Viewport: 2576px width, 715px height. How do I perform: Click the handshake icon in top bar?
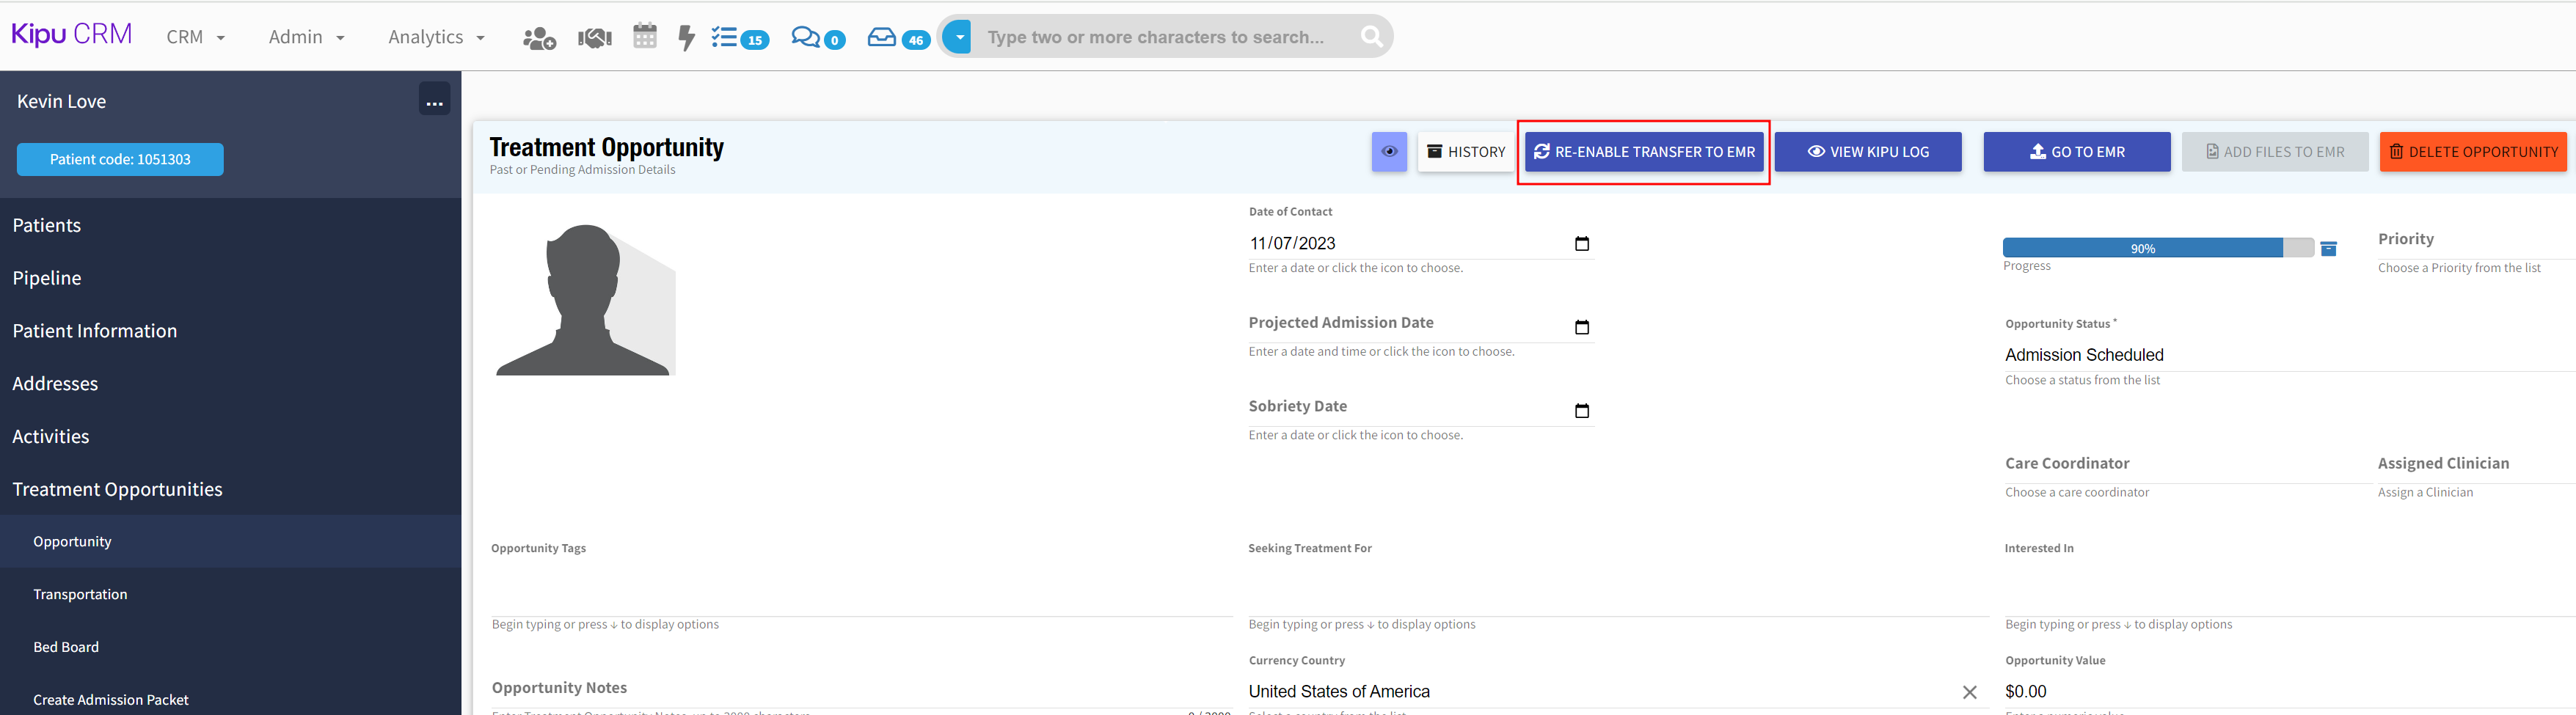point(594,38)
